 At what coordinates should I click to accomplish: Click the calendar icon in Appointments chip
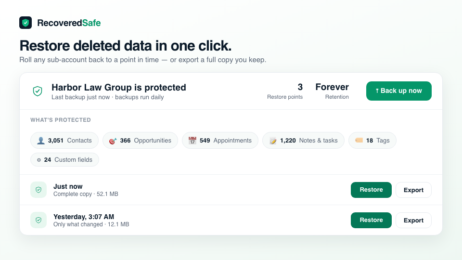coord(192,141)
